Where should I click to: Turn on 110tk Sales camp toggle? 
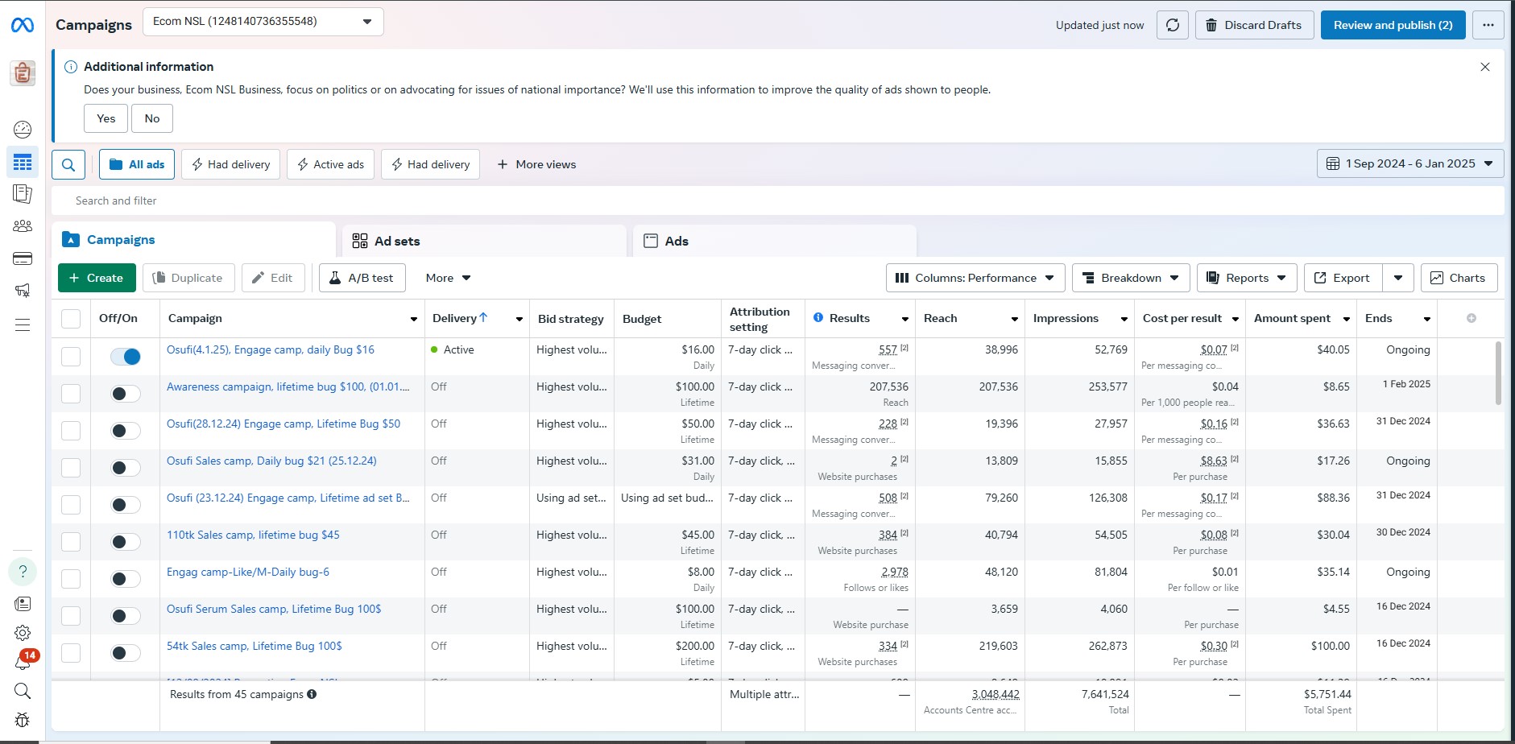point(126,542)
